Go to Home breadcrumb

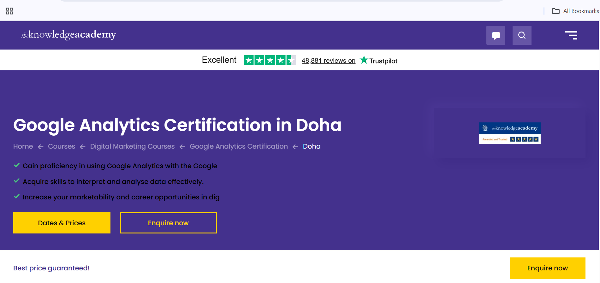[23, 146]
